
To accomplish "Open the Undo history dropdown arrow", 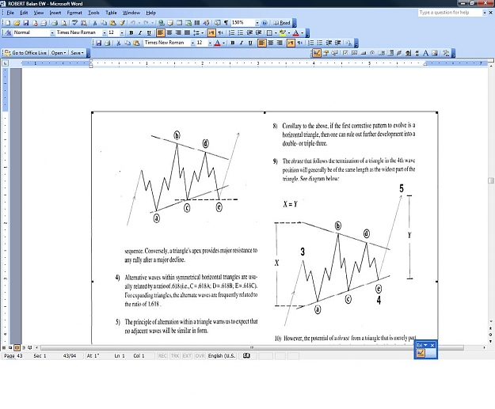I will tap(139, 23).
